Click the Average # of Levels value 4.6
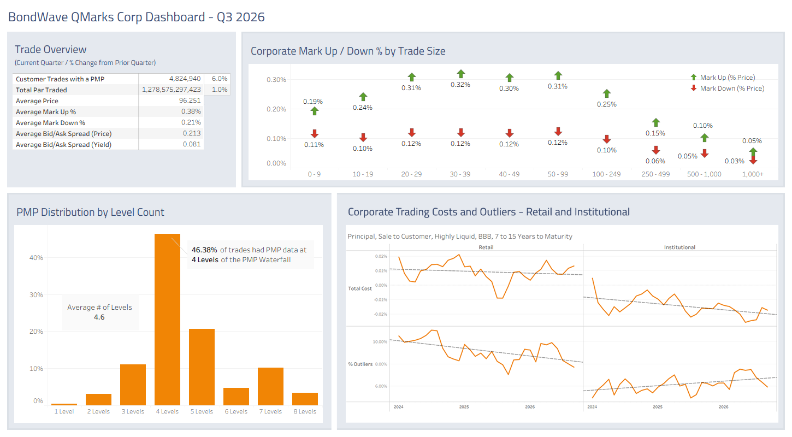The width and height of the screenshot is (792, 437). click(x=99, y=317)
